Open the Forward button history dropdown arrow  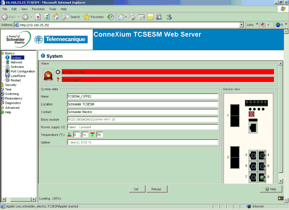[32, 17]
